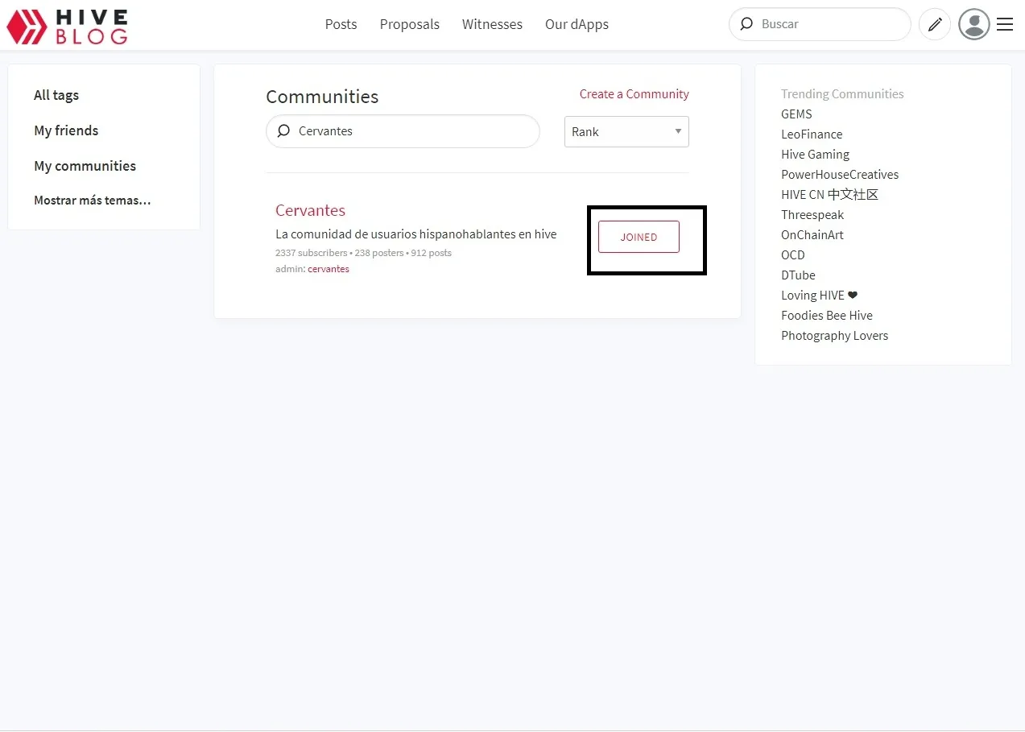Viewport: 1025px width, 732px height.
Task: Open Threespeak community
Action: 812,215
